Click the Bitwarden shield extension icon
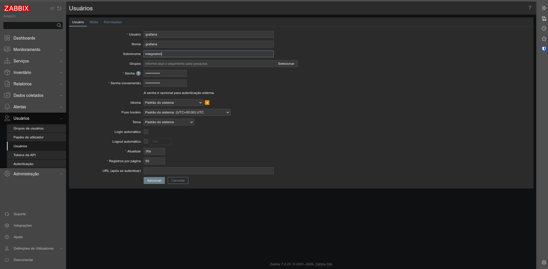Image resolution: width=548 pixels, height=269 pixels. pos(544,49)
